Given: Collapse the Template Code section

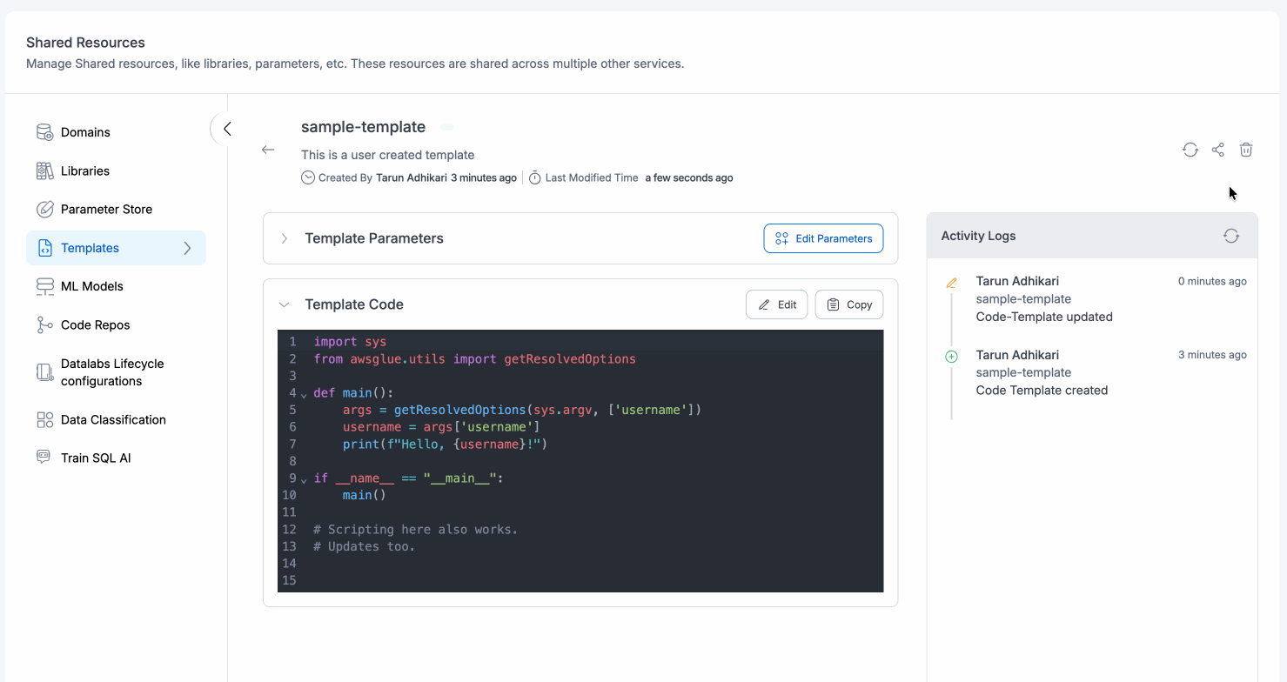Looking at the screenshot, I should click(x=284, y=304).
